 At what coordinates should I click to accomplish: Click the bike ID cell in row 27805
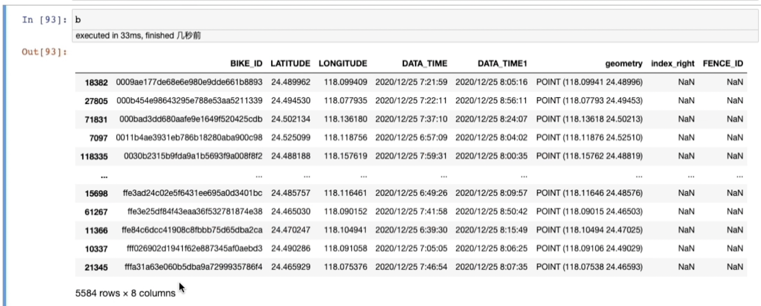189,101
